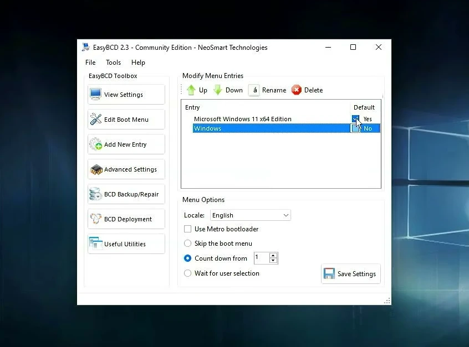Select Skip the boot menu option
Viewport: 469px width, 347px height.
coord(187,244)
